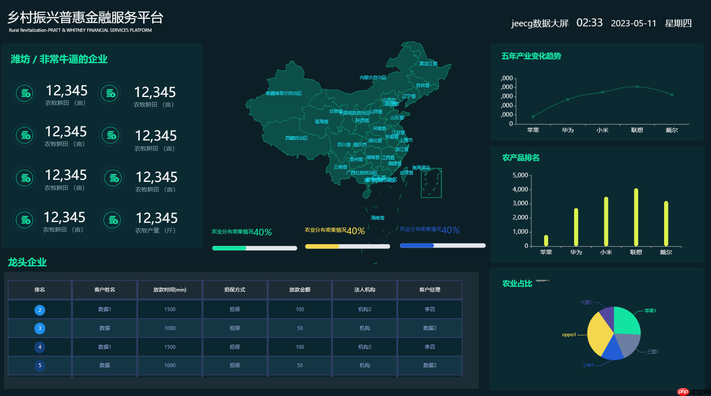Click the blue 农业分布密集情况 progress bar
This screenshot has width=711, height=396.
tap(443, 245)
